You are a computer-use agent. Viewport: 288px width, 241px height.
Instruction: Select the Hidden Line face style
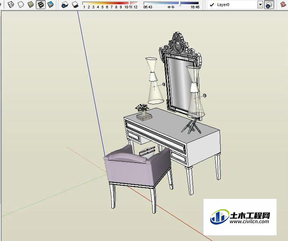pyautogui.click(x=21, y=5)
